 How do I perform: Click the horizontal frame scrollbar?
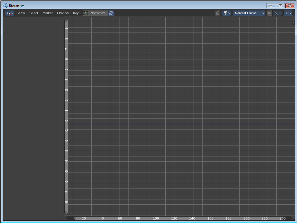coord(179,218)
